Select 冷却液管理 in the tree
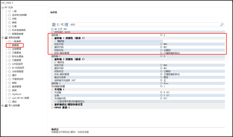 click(x=18, y=72)
